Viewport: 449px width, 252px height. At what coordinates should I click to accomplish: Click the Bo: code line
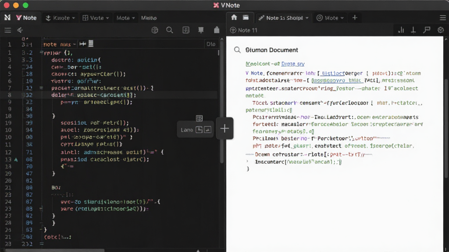pyautogui.click(x=56, y=188)
